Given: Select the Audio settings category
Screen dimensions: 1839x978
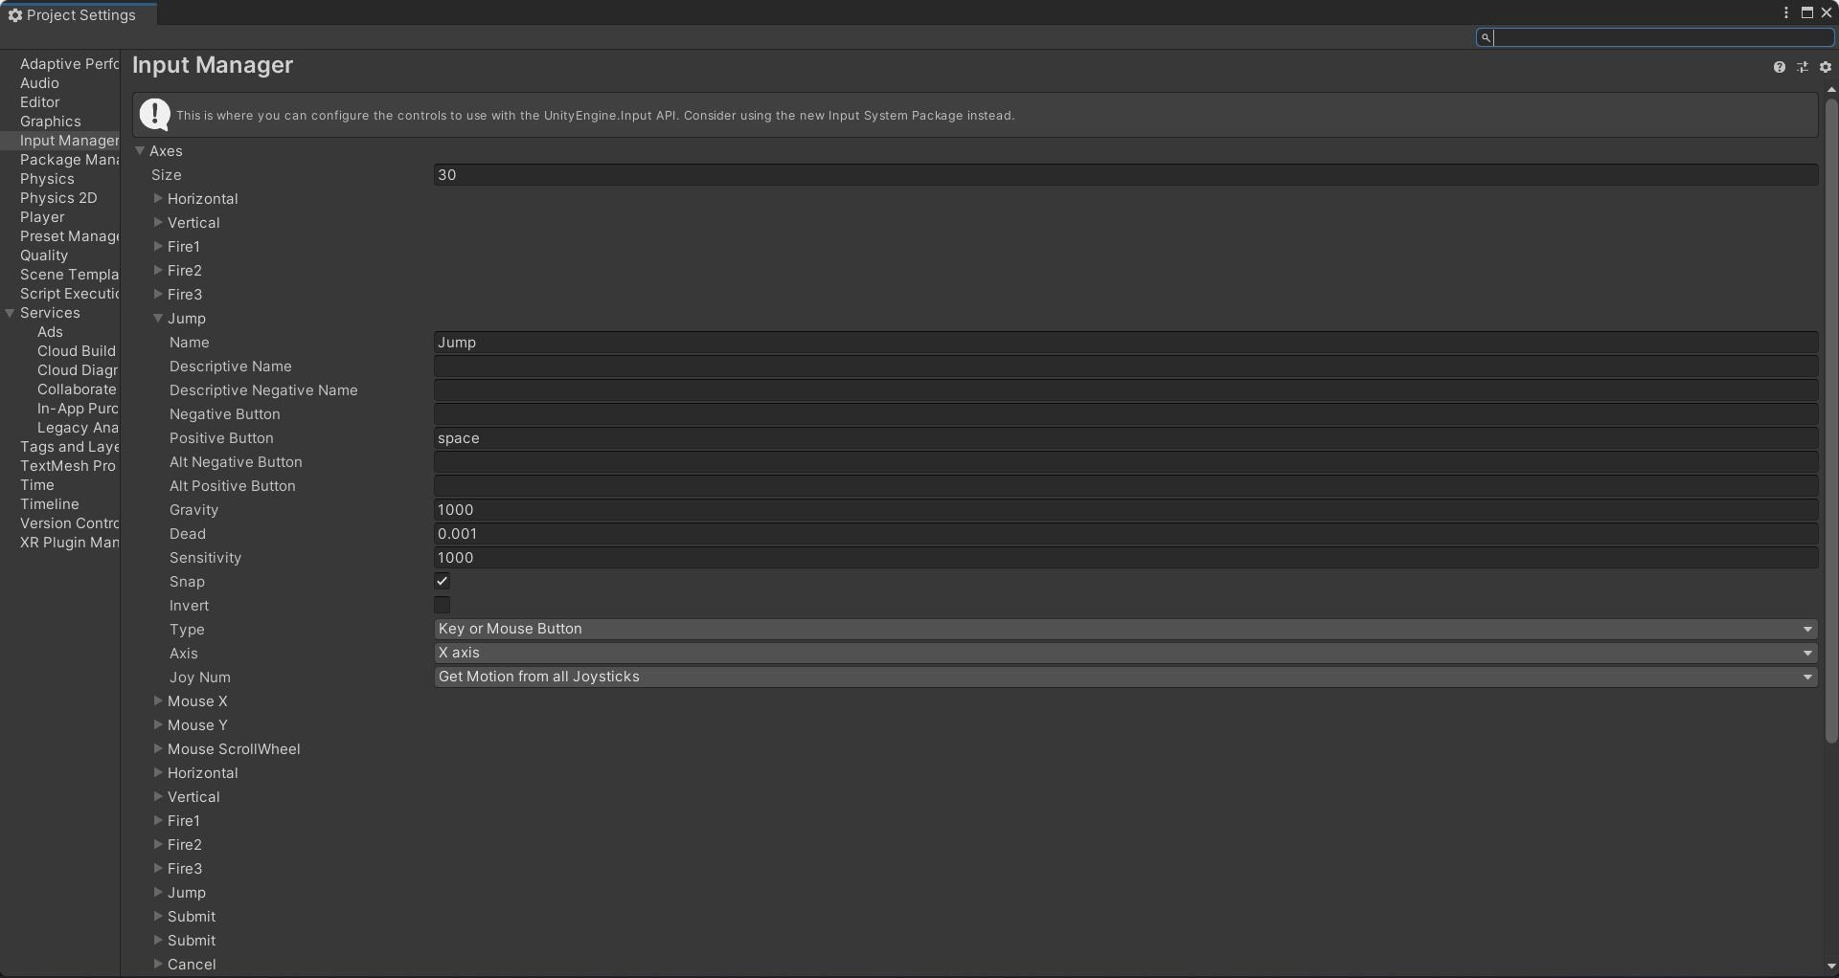Looking at the screenshot, I should 39,83.
